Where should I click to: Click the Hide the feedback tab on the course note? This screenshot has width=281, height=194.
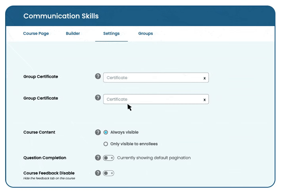pyautogui.click(x=49, y=178)
